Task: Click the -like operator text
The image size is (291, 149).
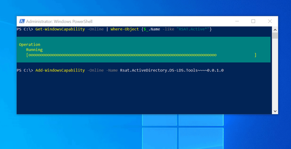Action: tap(168, 29)
